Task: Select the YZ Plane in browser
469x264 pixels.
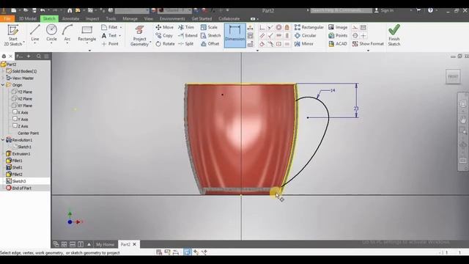Action: [x=22, y=92]
